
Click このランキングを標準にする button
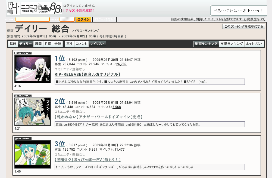pos(244,27)
